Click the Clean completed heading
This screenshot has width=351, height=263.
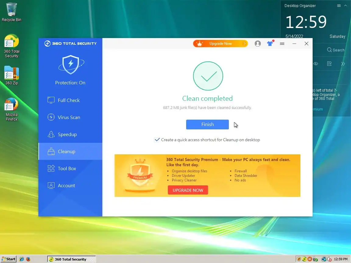(x=207, y=98)
